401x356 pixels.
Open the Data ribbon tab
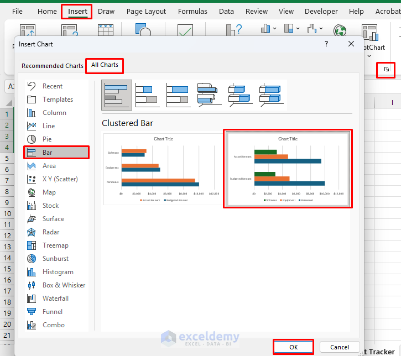[x=226, y=12]
